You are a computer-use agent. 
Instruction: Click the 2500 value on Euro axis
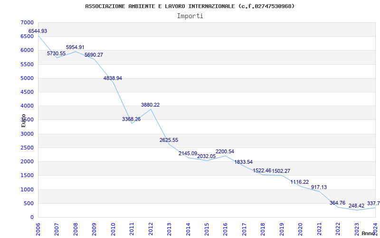coord(28,148)
